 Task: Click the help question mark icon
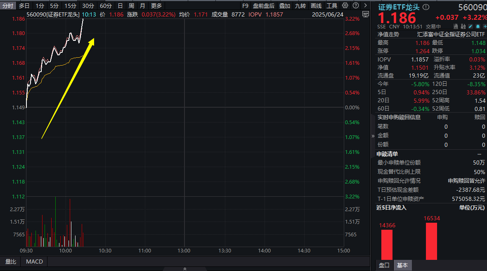355,5
